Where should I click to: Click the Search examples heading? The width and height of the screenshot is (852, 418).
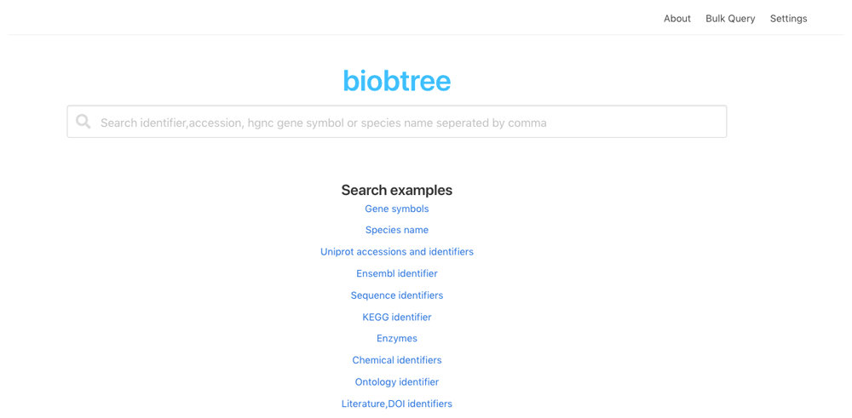396,190
